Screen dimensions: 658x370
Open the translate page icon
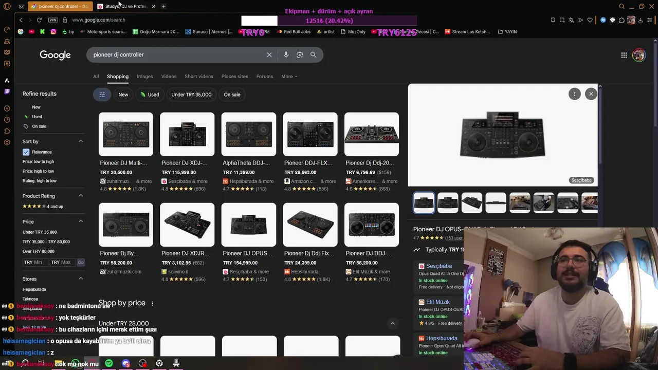tap(571, 20)
